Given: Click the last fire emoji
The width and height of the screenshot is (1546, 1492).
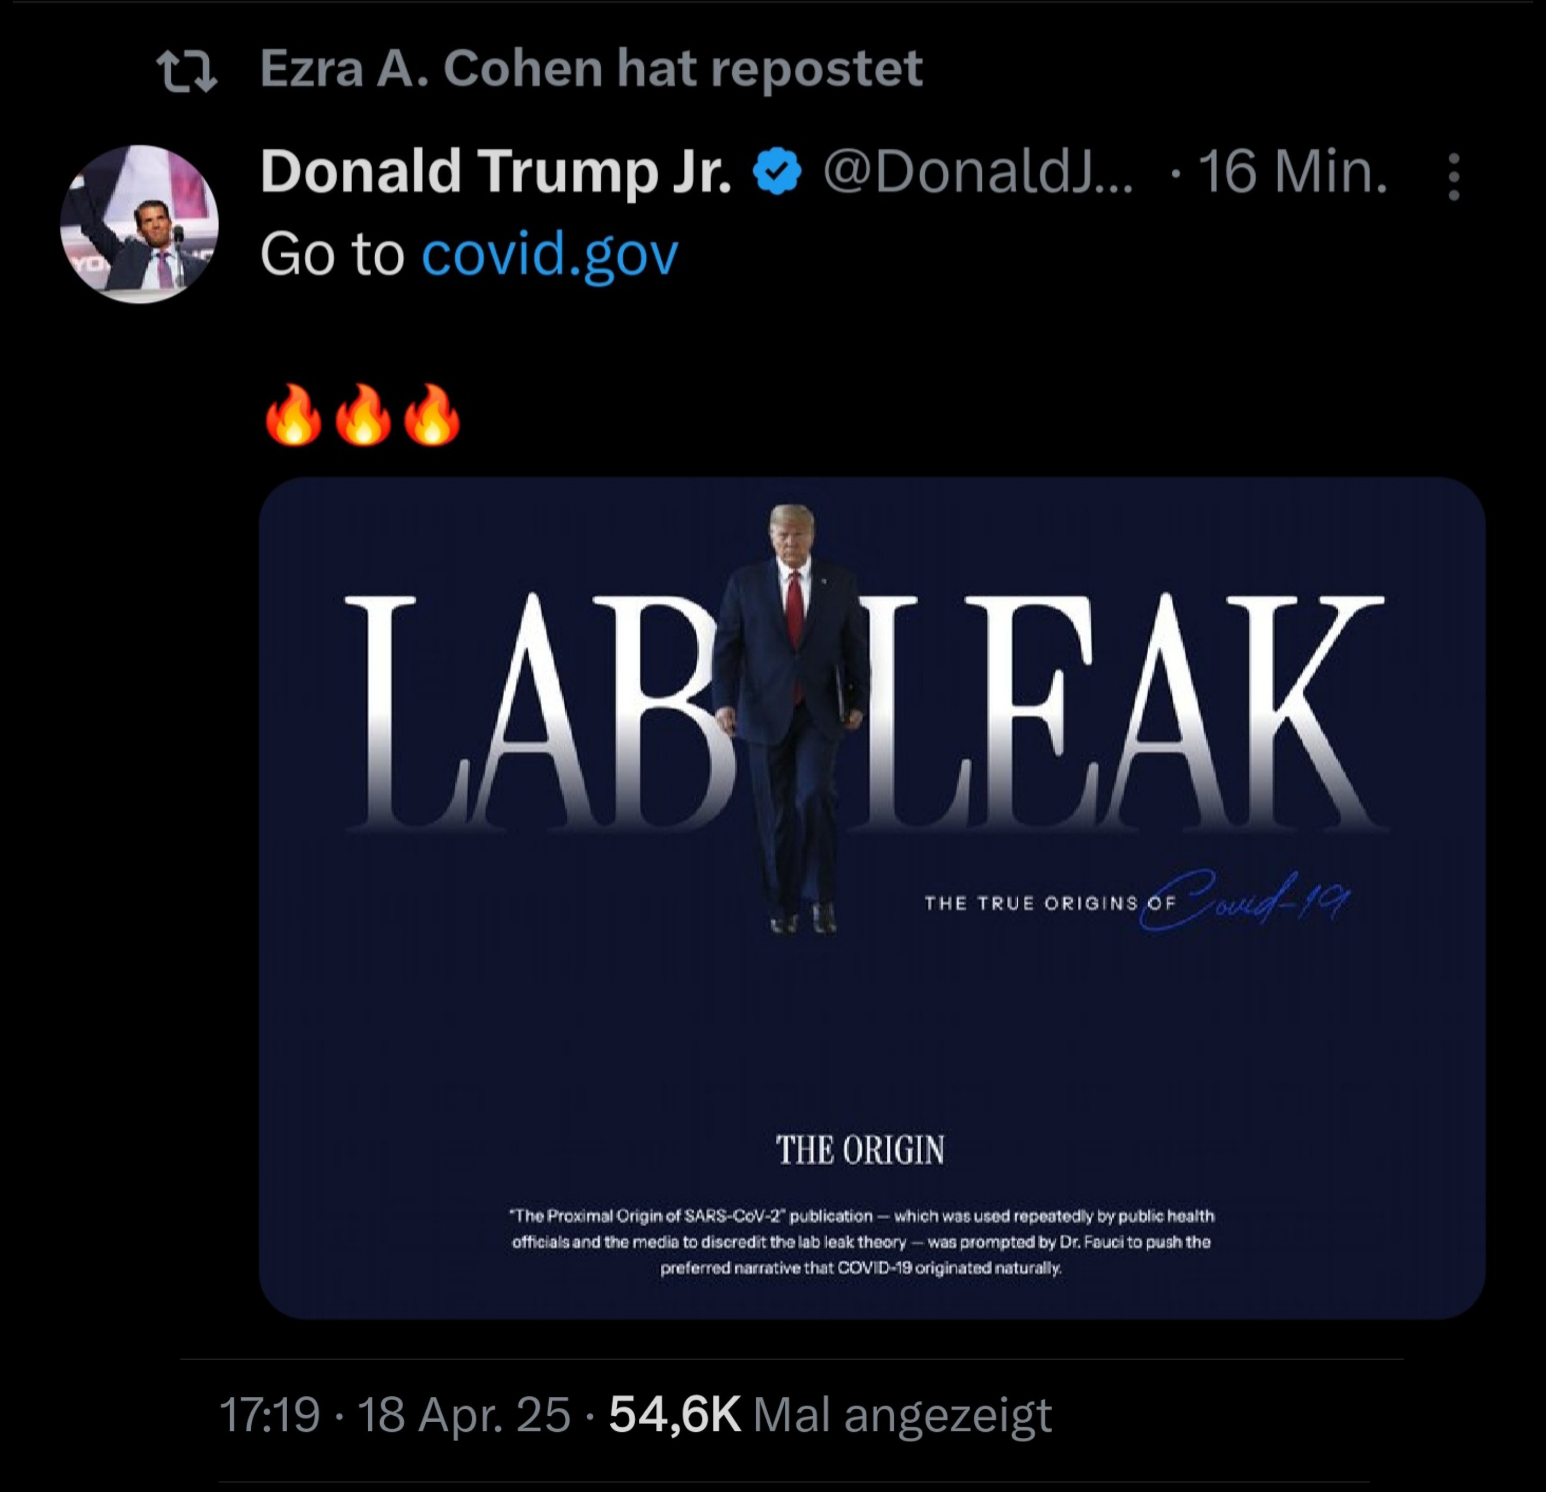Looking at the screenshot, I should point(432,415).
